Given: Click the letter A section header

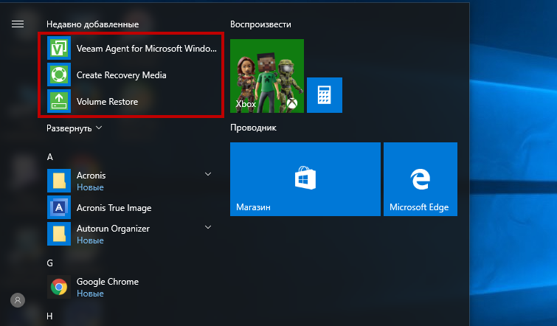Looking at the screenshot, I should pos(50,157).
